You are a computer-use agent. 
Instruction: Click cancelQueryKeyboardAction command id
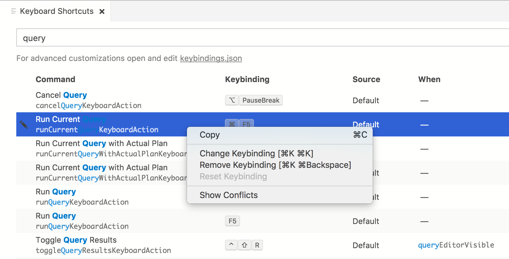[88, 106]
